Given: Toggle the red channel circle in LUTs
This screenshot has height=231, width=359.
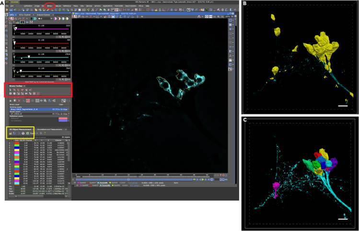Looking at the screenshot, I should pyautogui.click(x=59, y=19).
